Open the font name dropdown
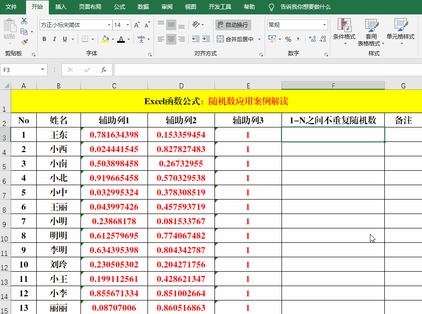This screenshot has height=314, width=422. (109, 25)
